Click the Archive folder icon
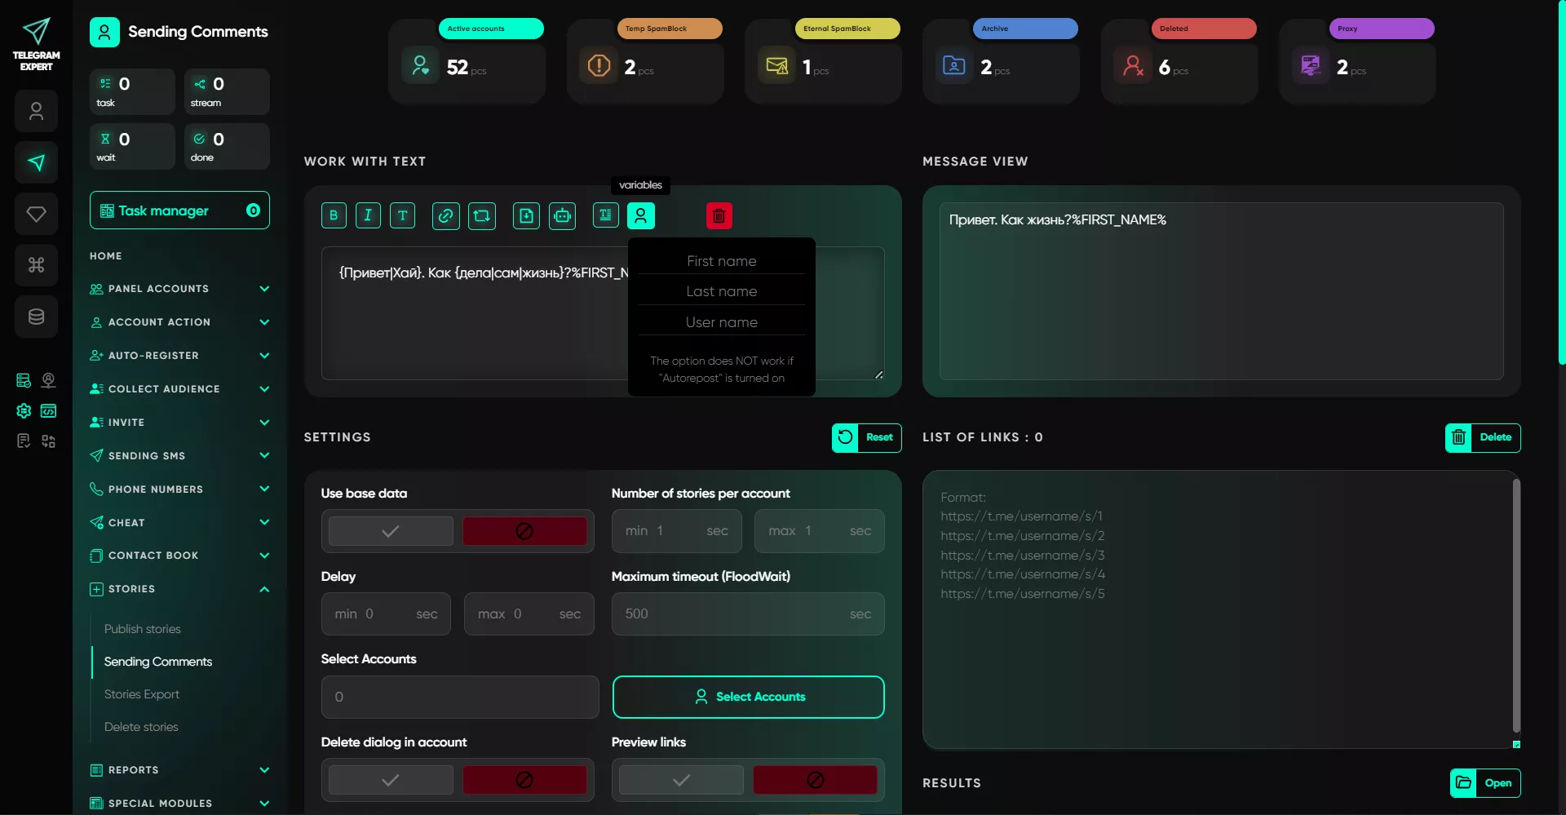This screenshot has height=815, width=1566. click(x=954, y=65)
